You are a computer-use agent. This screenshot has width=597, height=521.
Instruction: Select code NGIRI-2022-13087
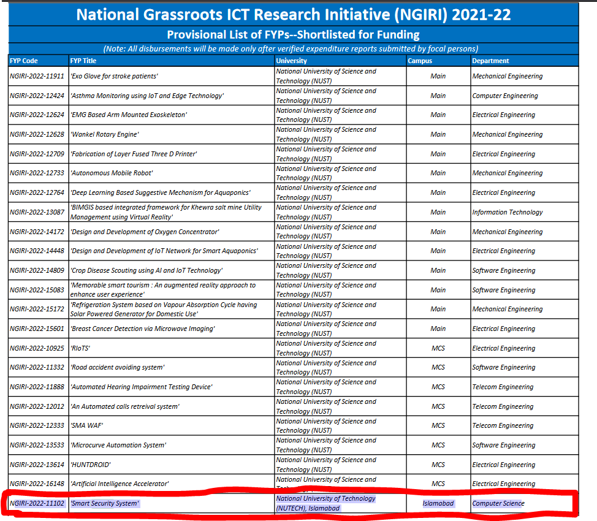coord(37,212)
